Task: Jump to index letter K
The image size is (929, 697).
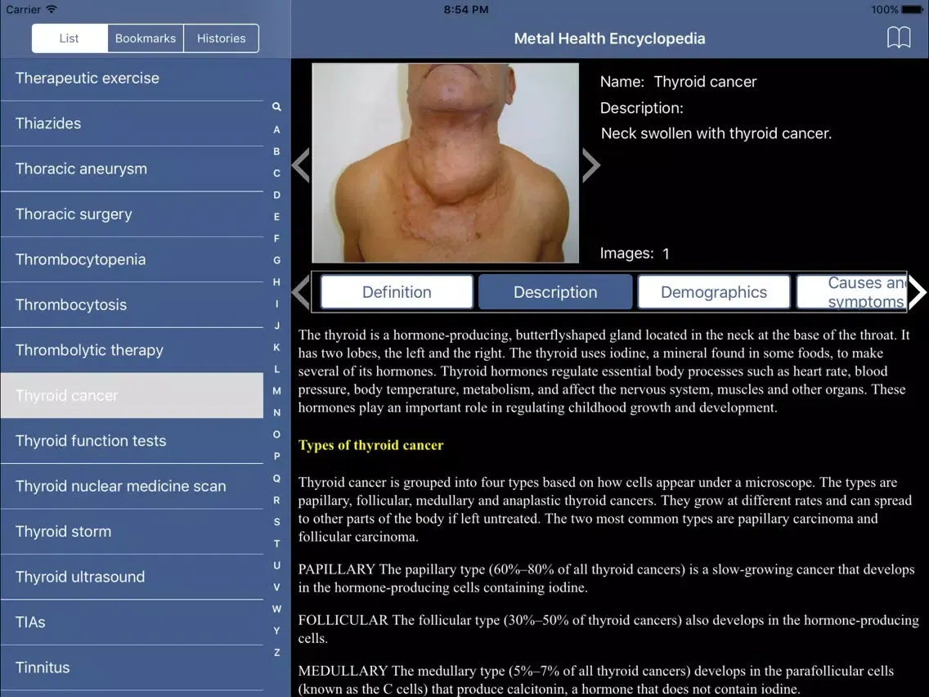Action: point(276,348)
